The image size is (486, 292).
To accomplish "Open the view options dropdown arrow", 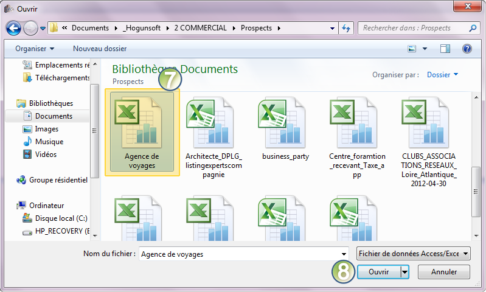I will 425,49.
